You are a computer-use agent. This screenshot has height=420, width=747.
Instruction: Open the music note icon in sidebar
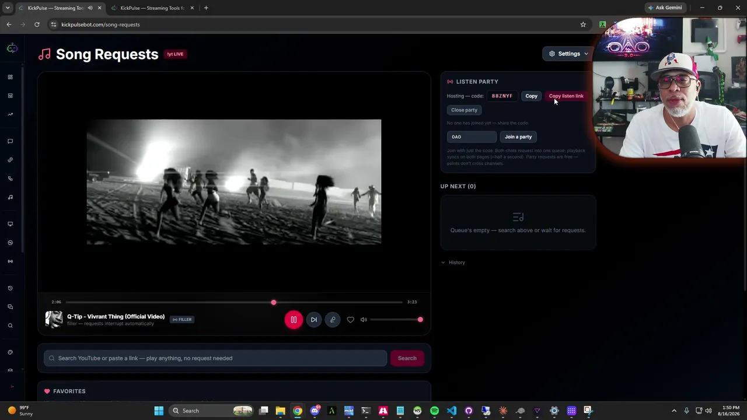tap(10, 197)
